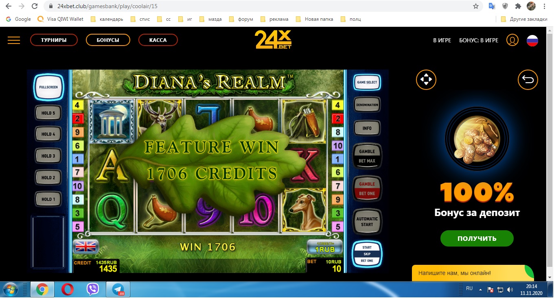This screenshot has height=299, width=554.
Task: Toggle HOLD 4 button
Action: [x=48, y=134]
